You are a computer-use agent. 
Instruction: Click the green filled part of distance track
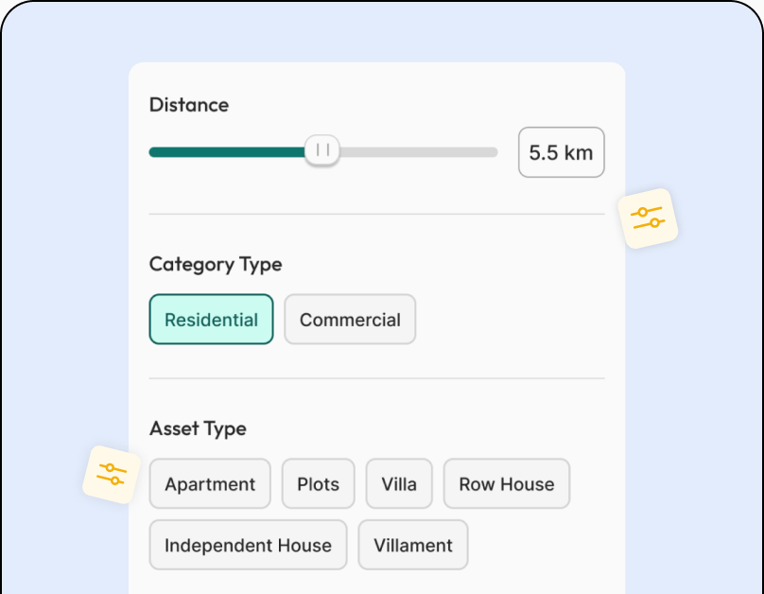click(x=227, y=152)
